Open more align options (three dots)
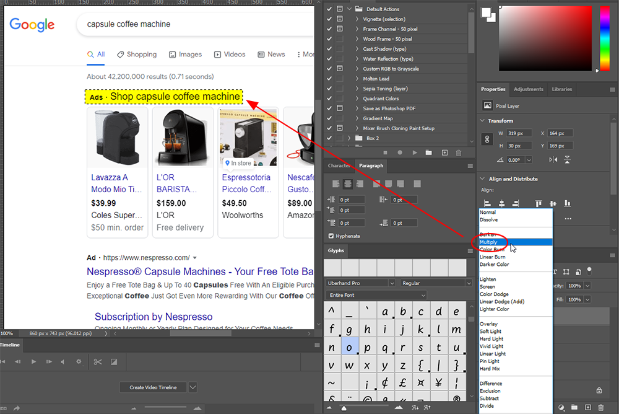 (568, 219)
